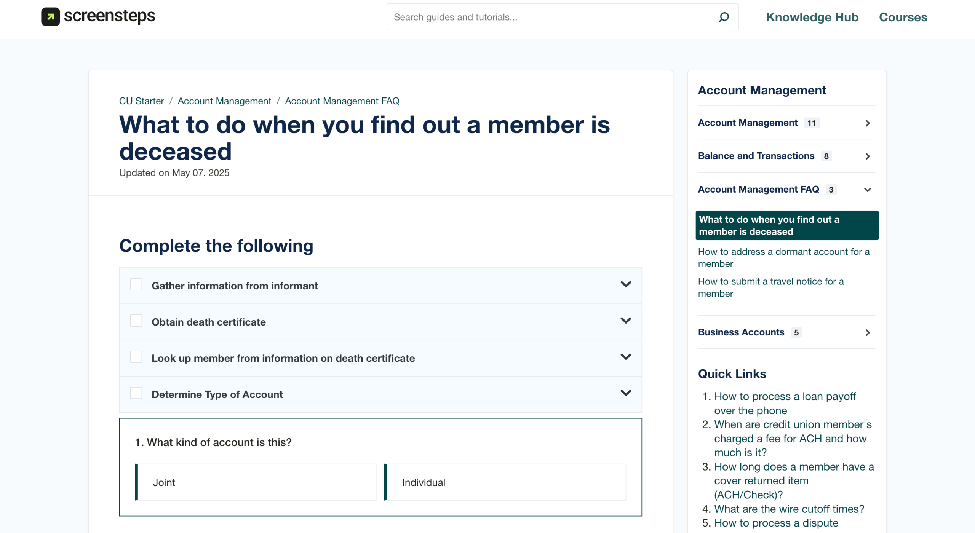Expand Look up member section arrow
This screenshot has width=975, height=533.
(x=626, y=357)
